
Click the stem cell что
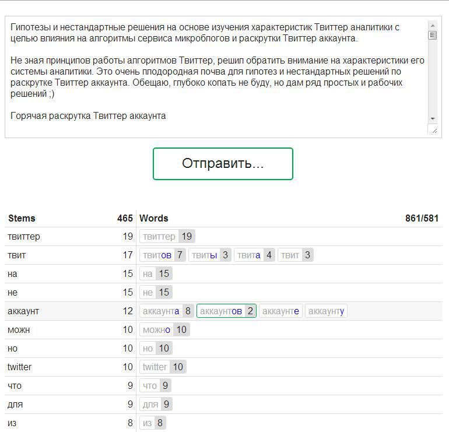coord(15,385)
